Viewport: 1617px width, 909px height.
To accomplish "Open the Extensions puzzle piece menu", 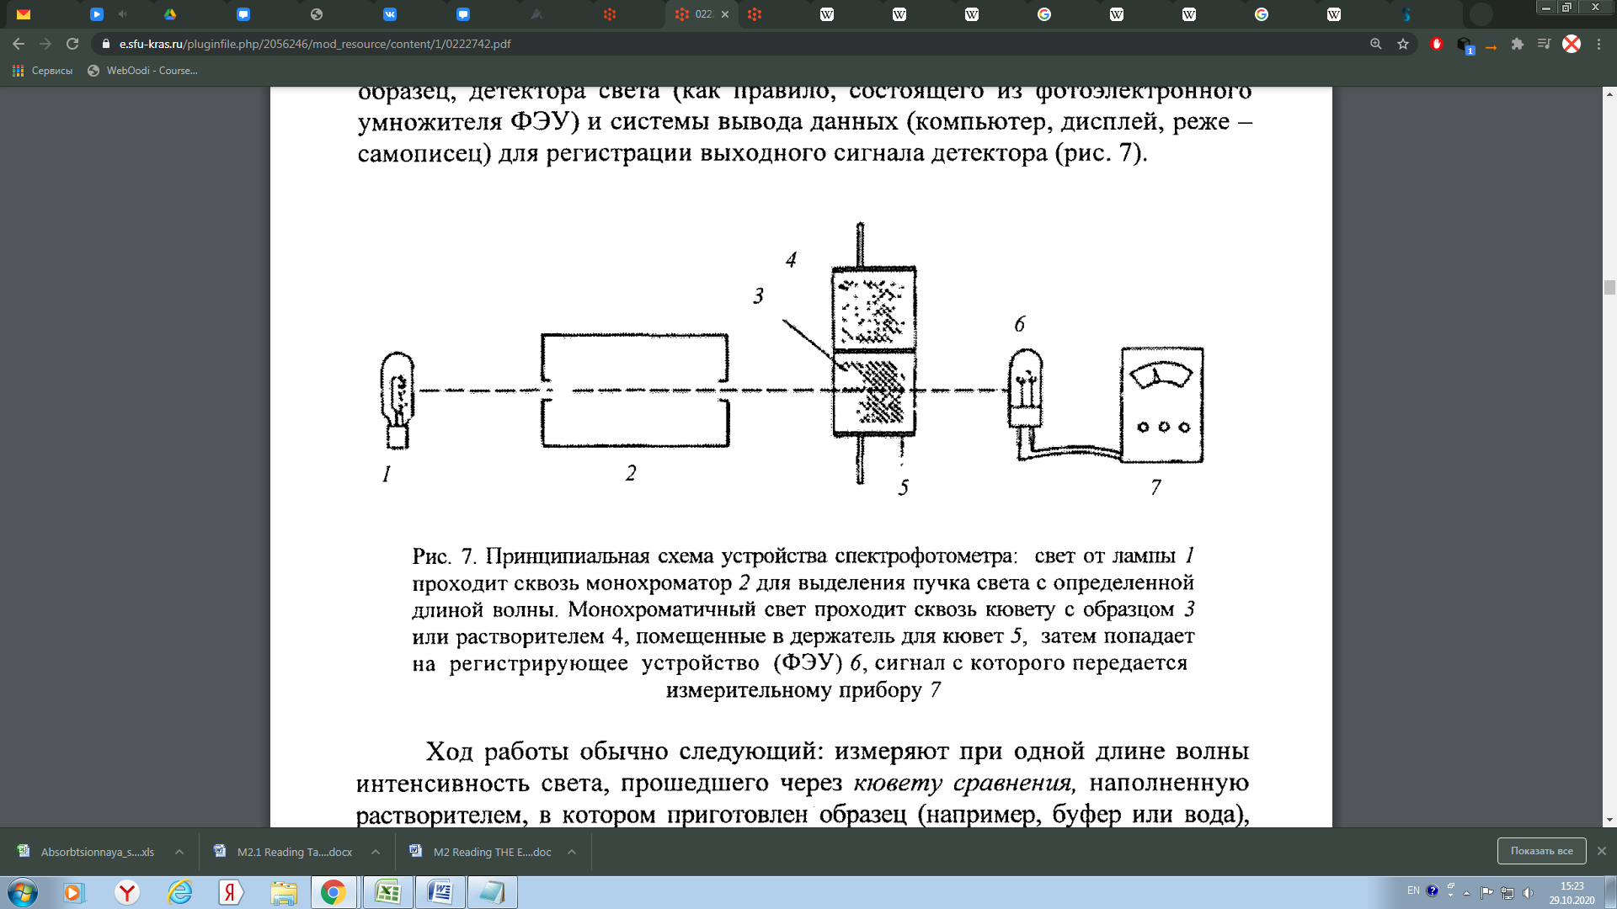I will pyautogui.click(x=1518, y=44).
